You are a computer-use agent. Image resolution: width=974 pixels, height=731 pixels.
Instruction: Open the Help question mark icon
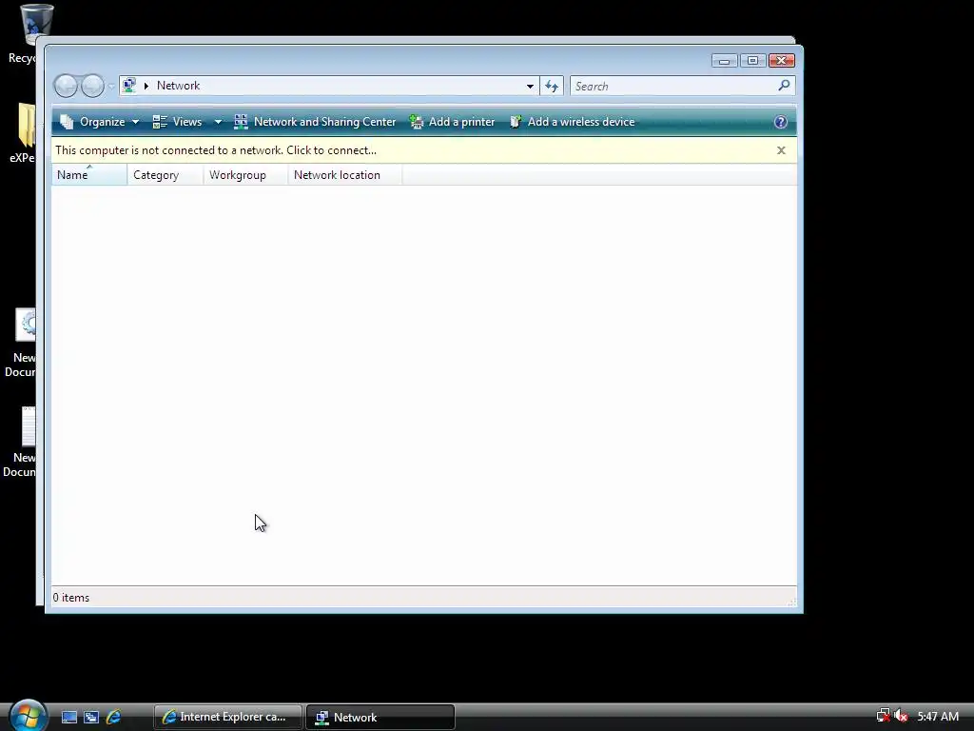[x=781, y=122]
